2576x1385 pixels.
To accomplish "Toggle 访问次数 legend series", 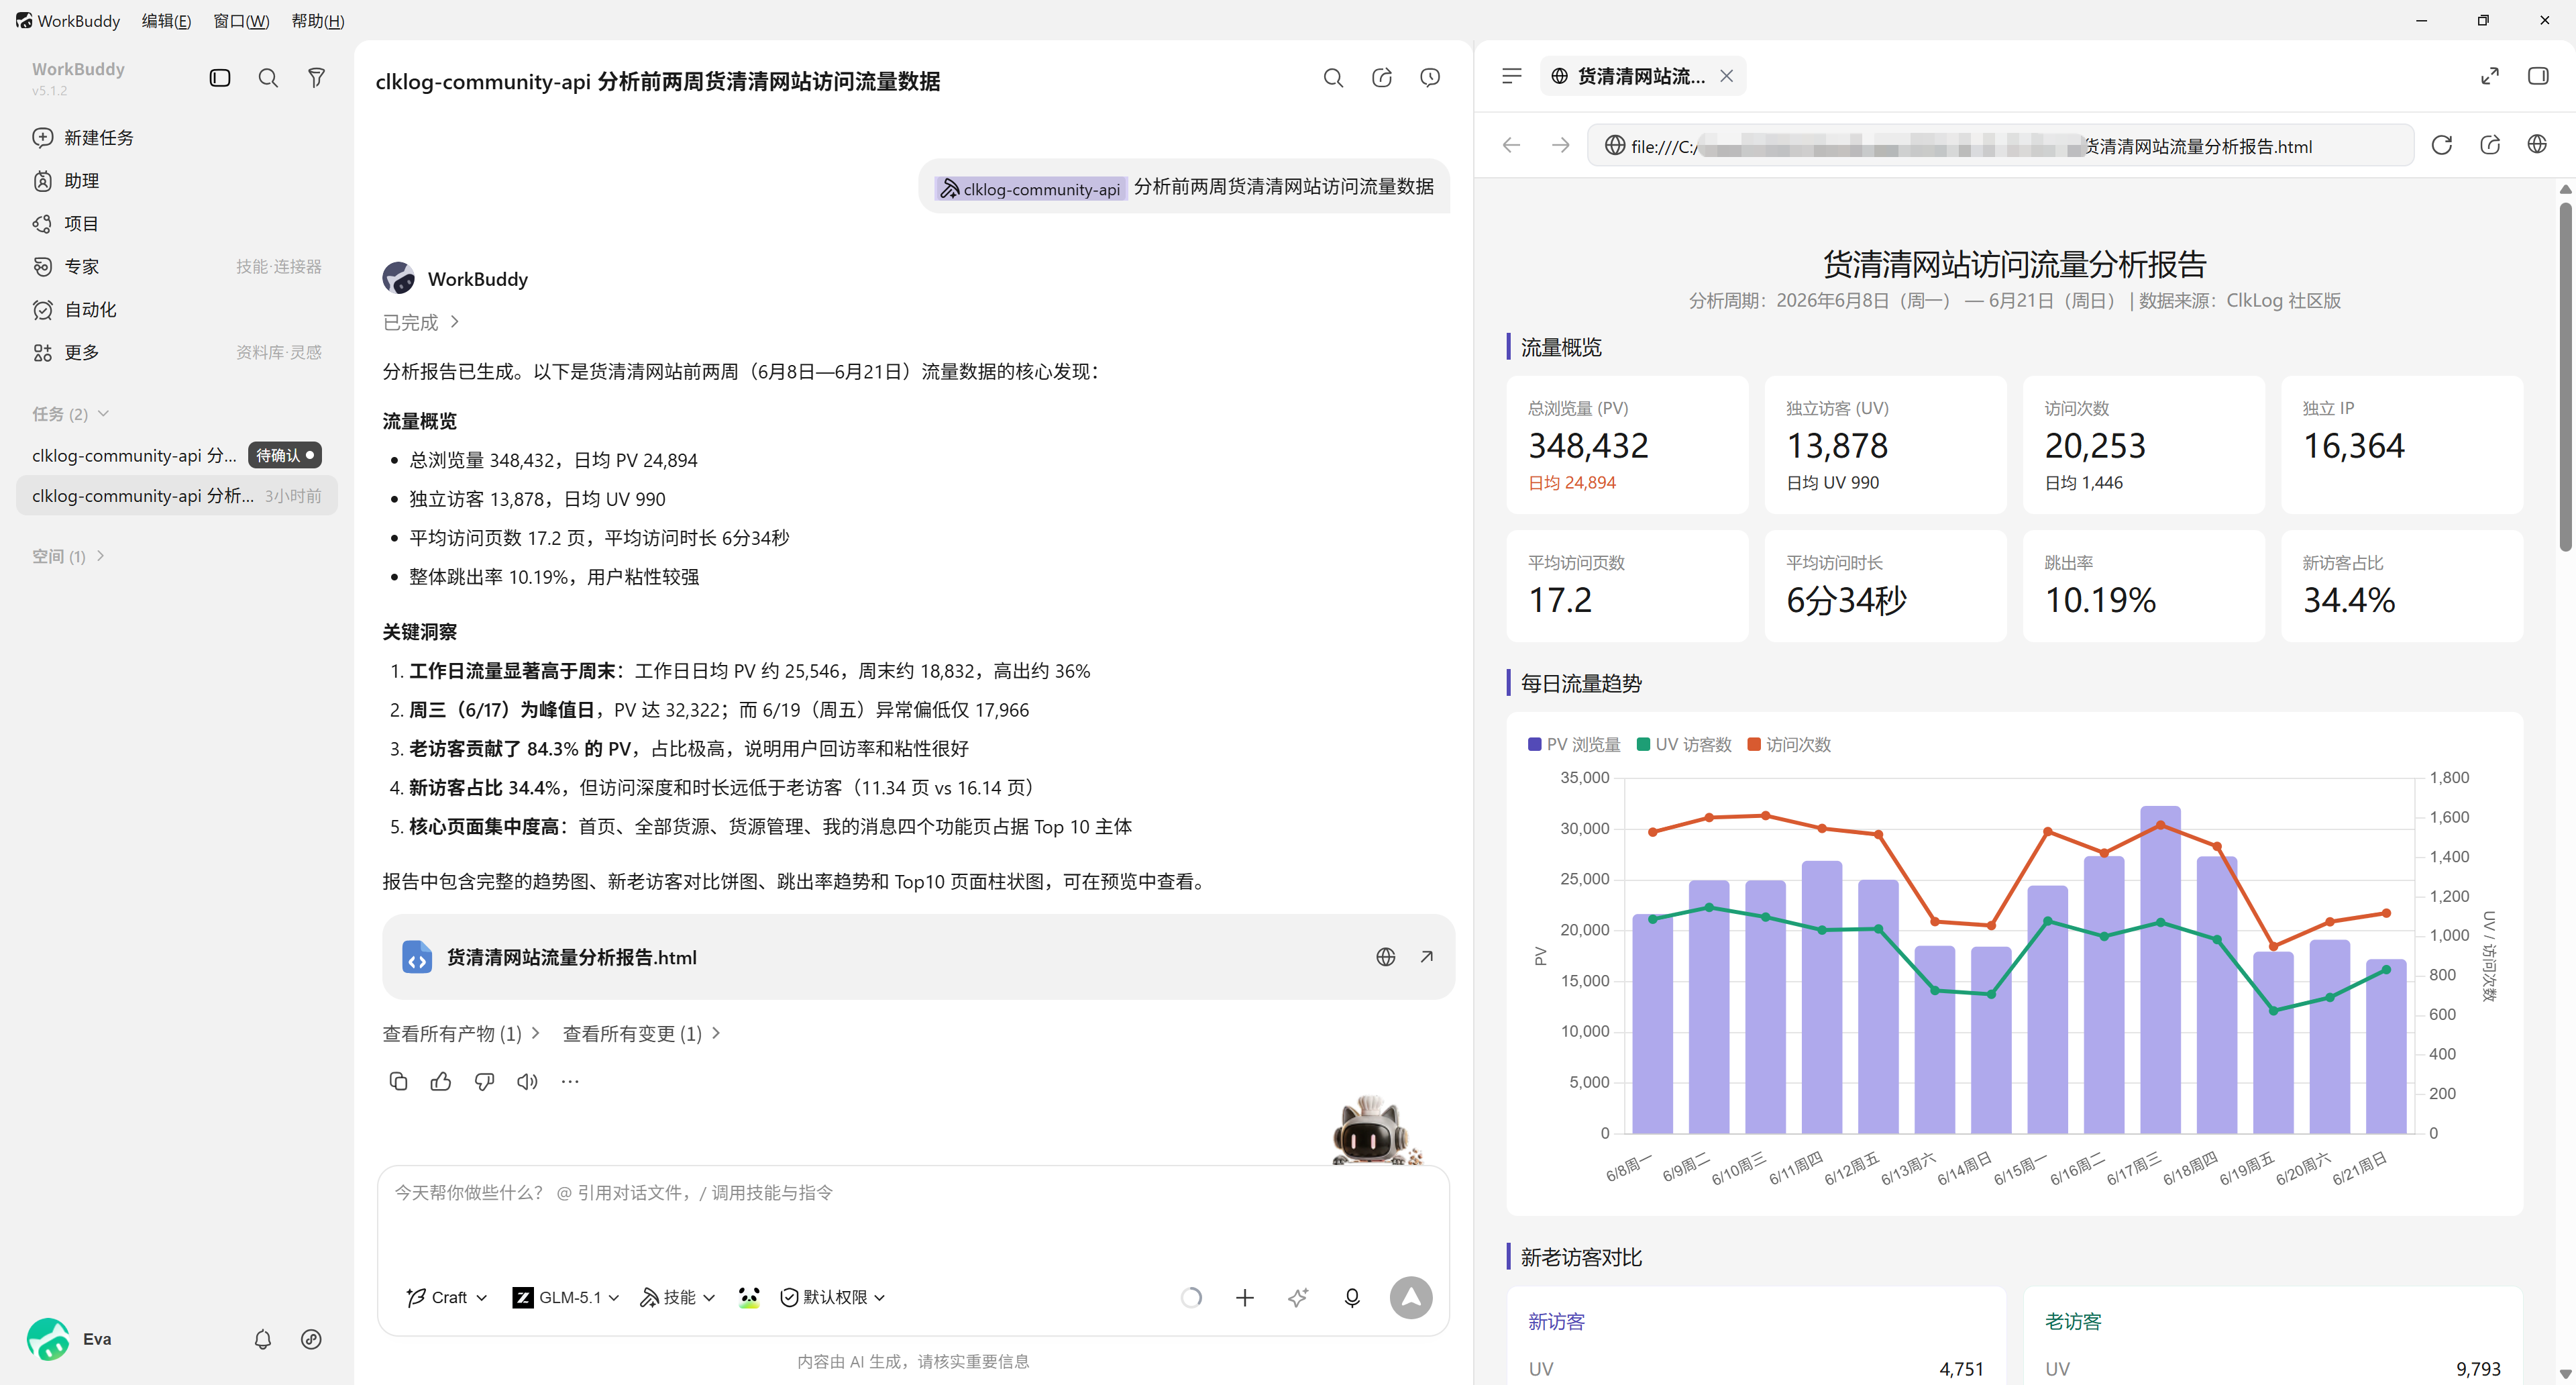I will click(x=1789, y=744).
